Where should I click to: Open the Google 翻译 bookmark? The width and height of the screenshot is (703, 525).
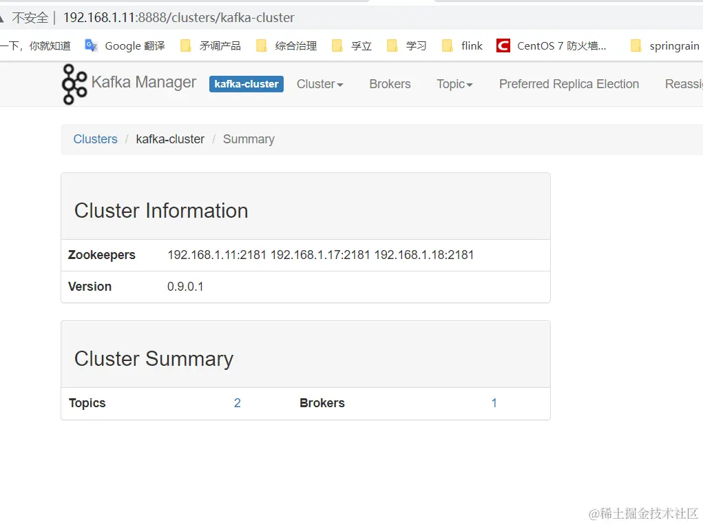point(125,45)
